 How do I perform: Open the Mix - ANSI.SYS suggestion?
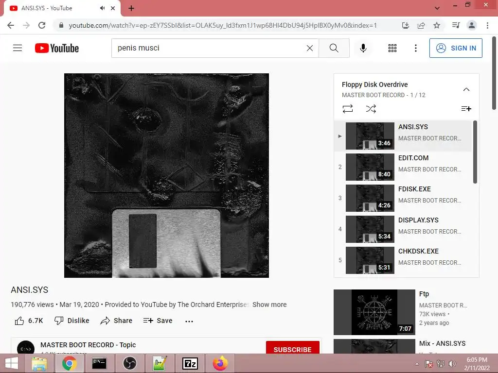pos(442,343)
